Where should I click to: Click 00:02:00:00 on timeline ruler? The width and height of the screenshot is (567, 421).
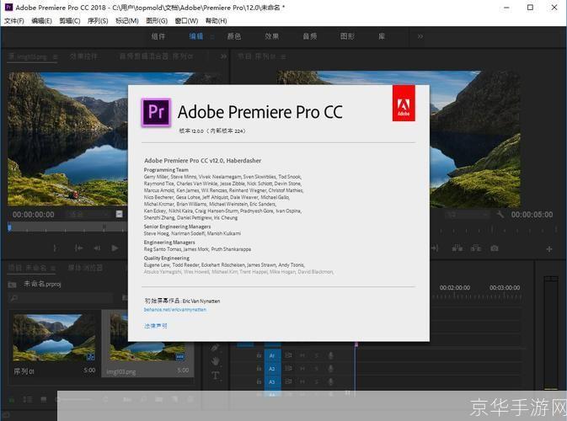click(x=455, y=288)
